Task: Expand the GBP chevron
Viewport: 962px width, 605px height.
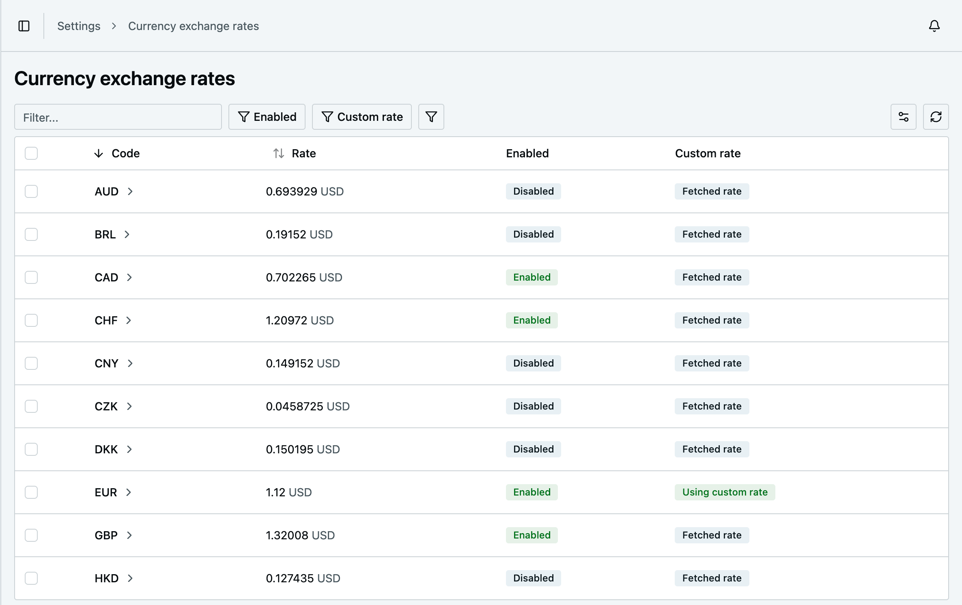Action: click(129, 535)
